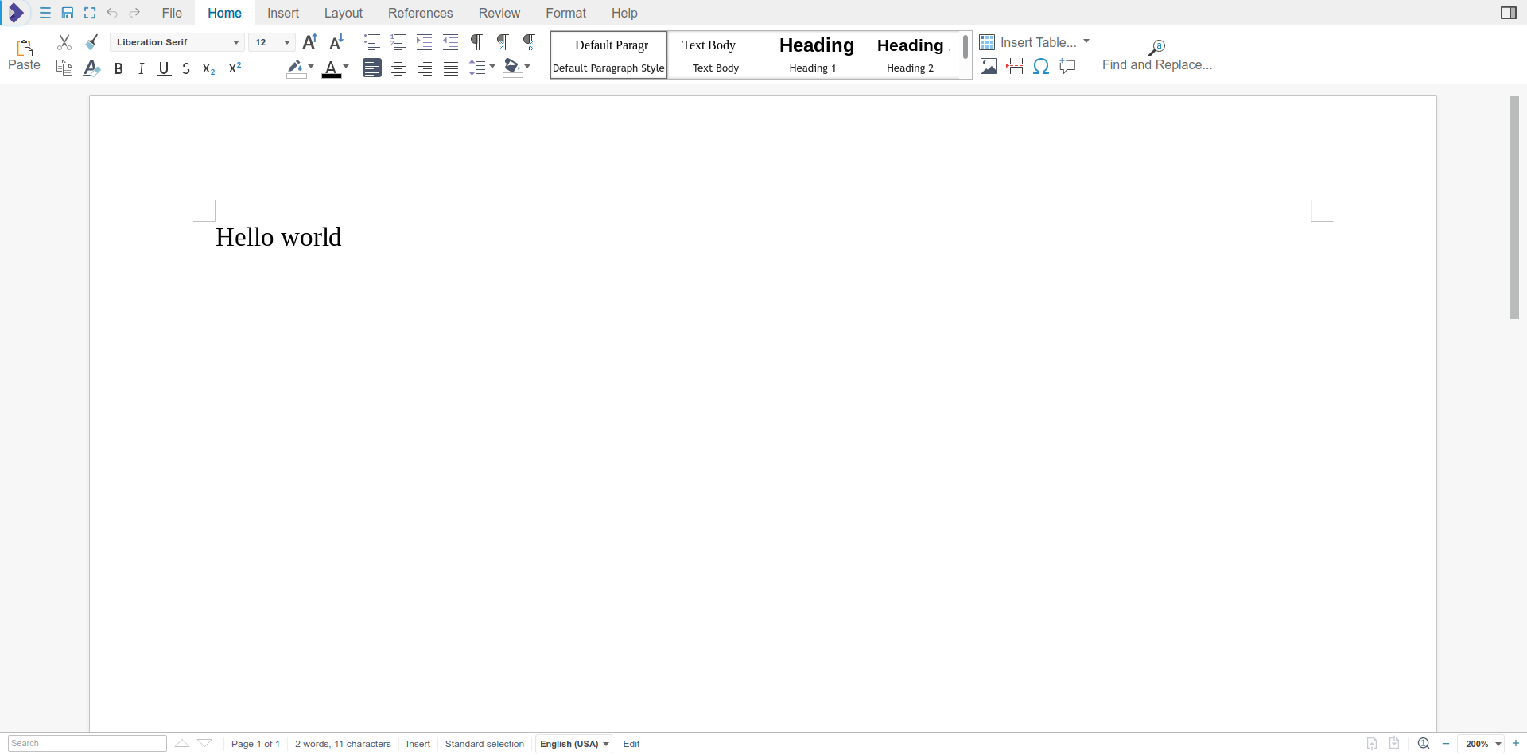Click the Insert Table button
This screenshot has height=755, width=1527.
tap(1030, 41)
